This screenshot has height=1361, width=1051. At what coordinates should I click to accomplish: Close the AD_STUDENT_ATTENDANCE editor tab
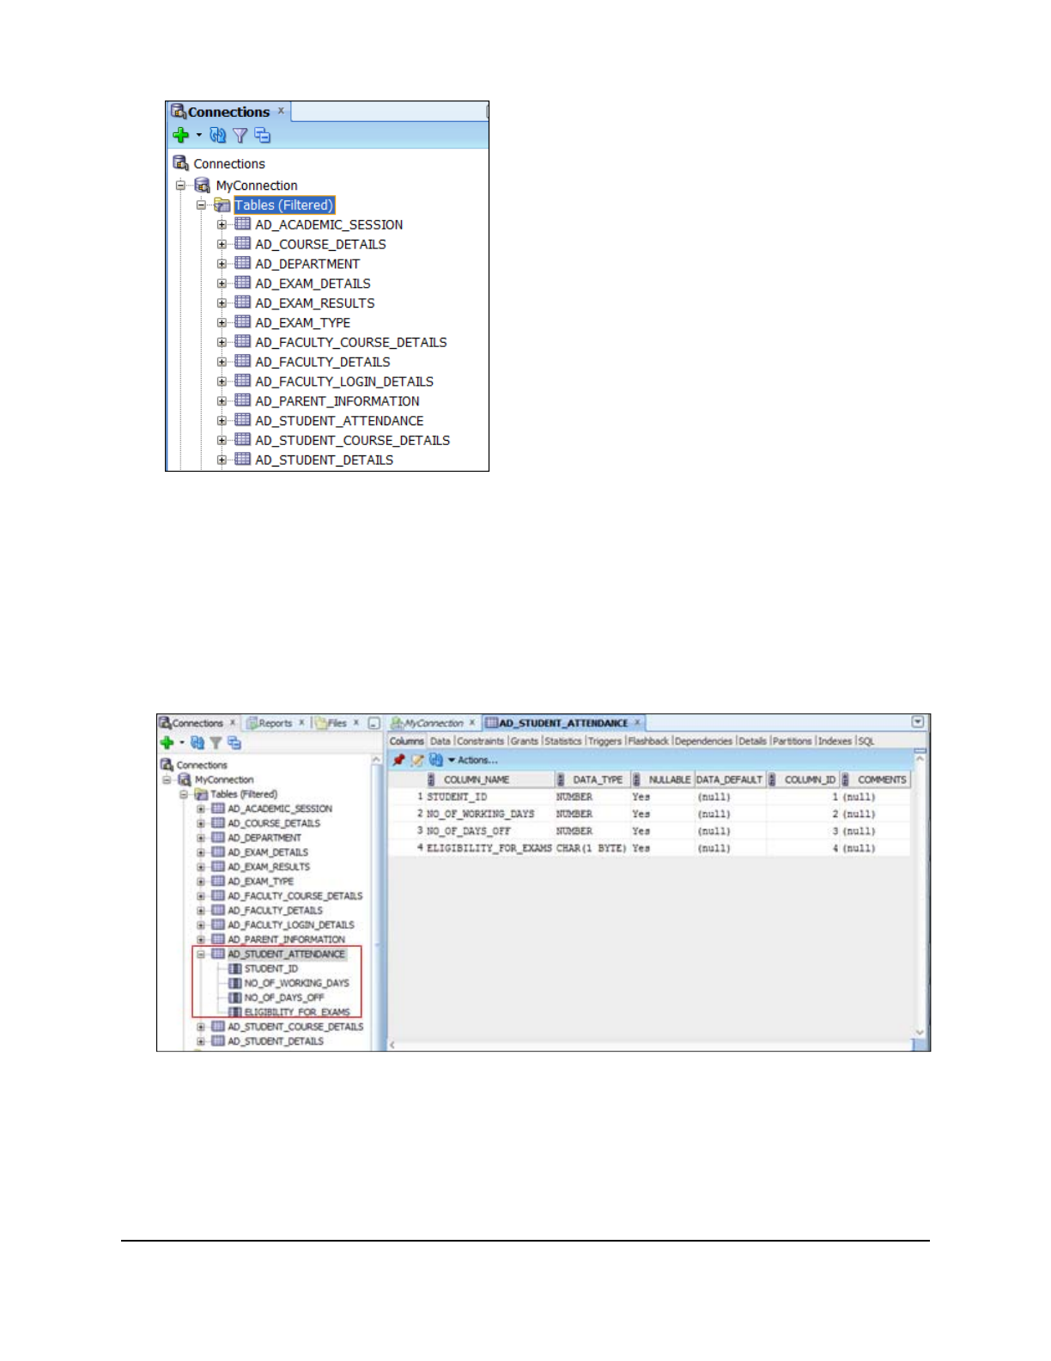[637, 723]
